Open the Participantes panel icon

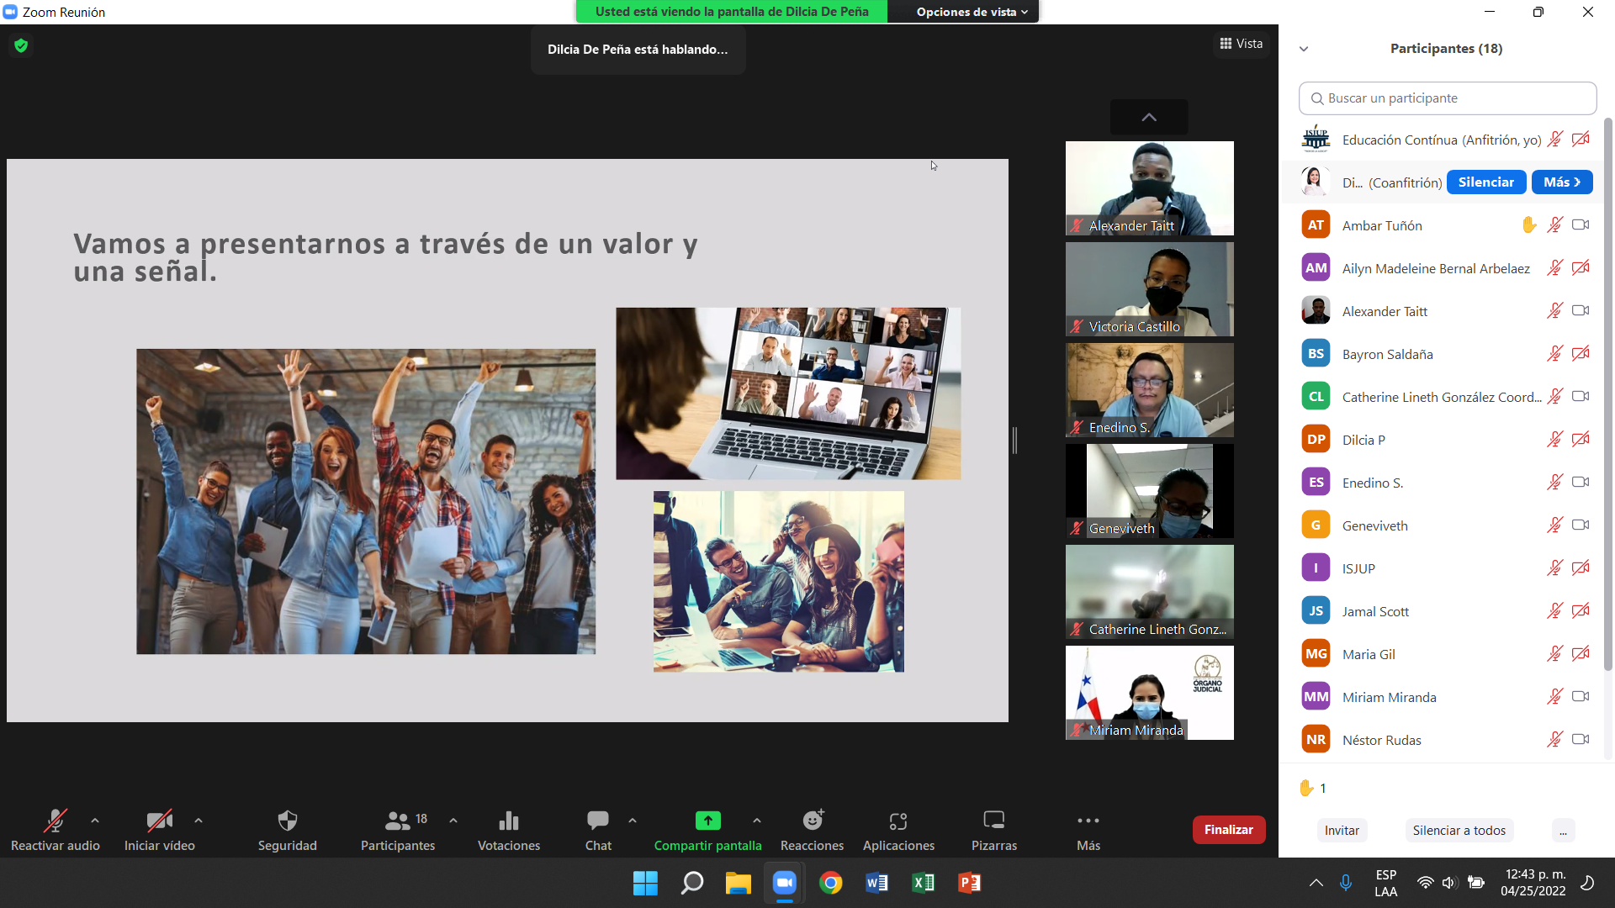click(x=397, y=820)
